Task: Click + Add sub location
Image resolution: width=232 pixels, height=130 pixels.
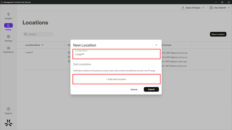Action: coord(116,79)
